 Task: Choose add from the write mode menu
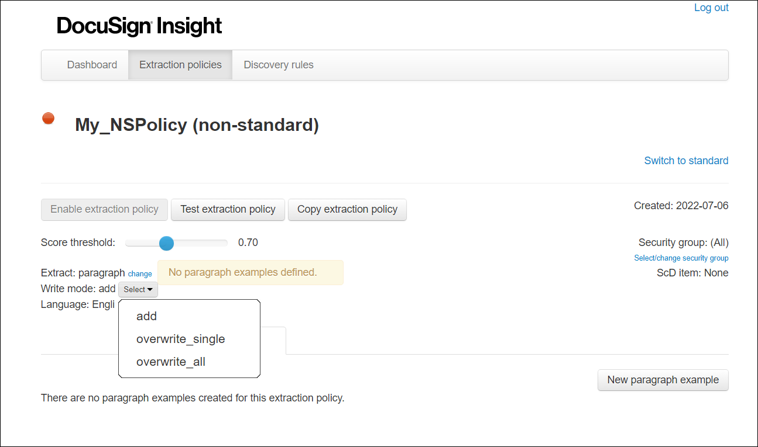[x=146, y=316]
